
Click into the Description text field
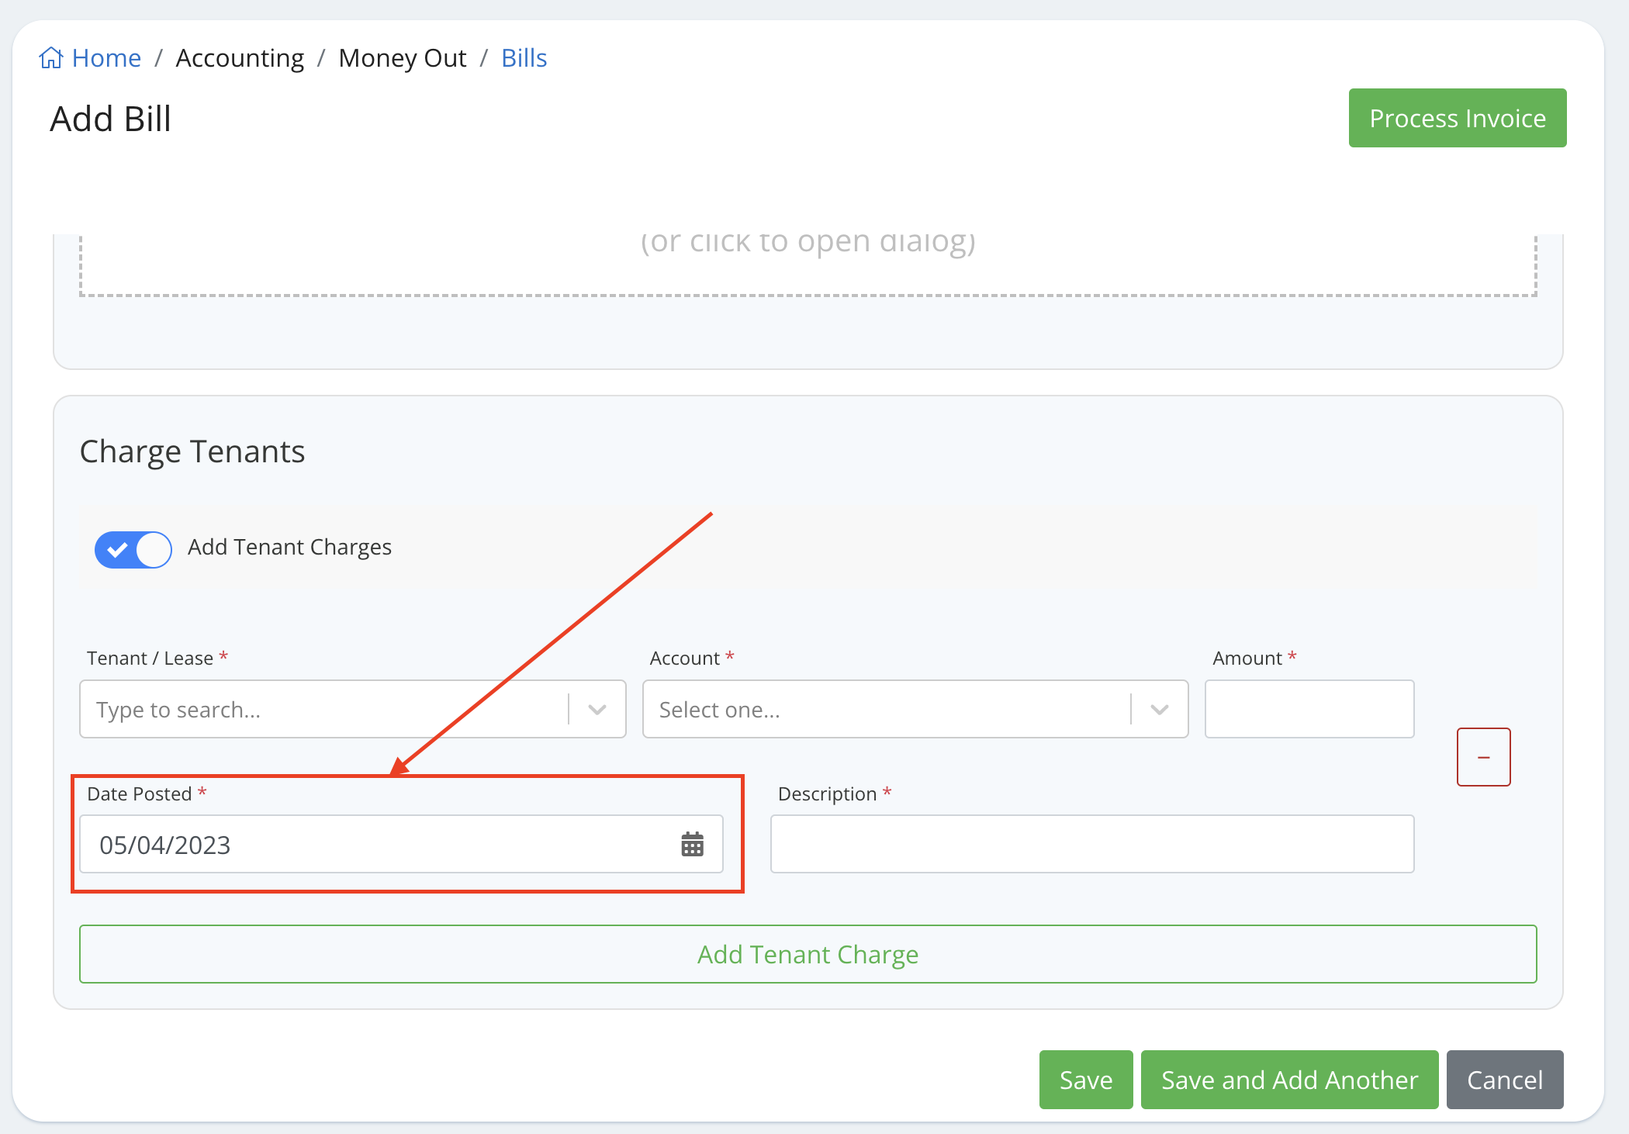pos(1091,844)
